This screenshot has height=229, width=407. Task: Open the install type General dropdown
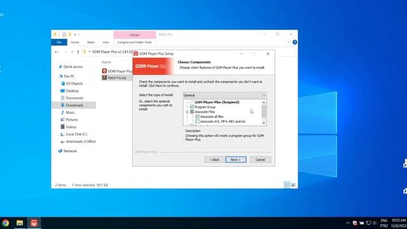tap(224, 95)
